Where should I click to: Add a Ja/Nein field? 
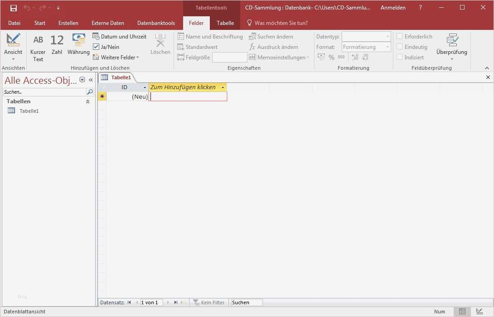[109, 47]
